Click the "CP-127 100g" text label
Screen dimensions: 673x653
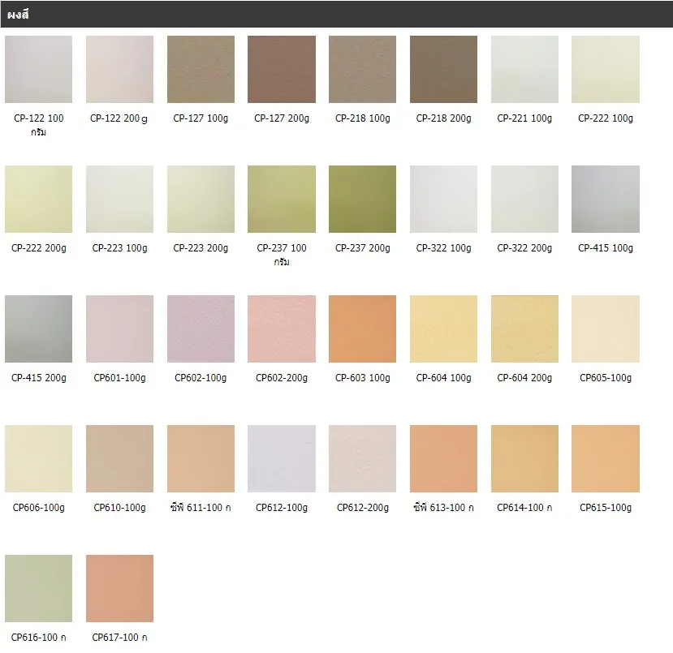[x=201, y=118]
